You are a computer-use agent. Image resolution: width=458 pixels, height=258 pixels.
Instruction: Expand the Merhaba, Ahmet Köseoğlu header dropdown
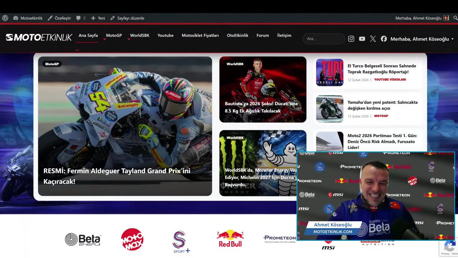[x=422, y=39]
